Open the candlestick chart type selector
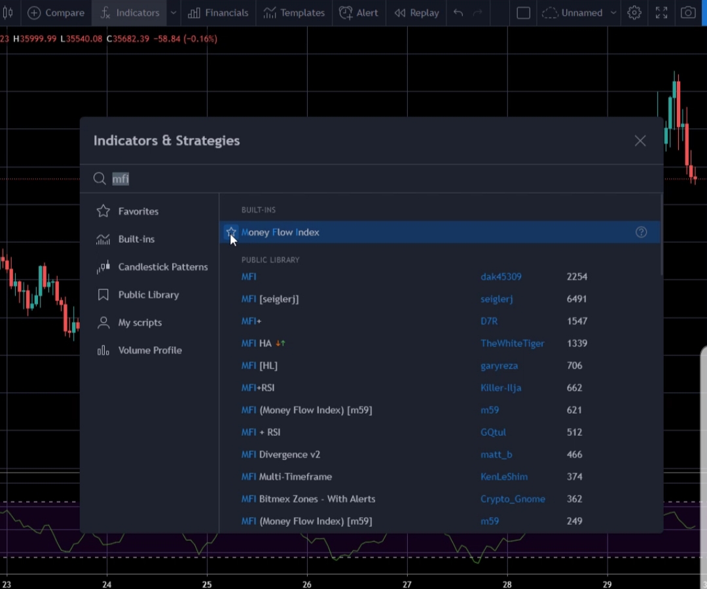Screen dimensions: 707x589 point(8,12)
